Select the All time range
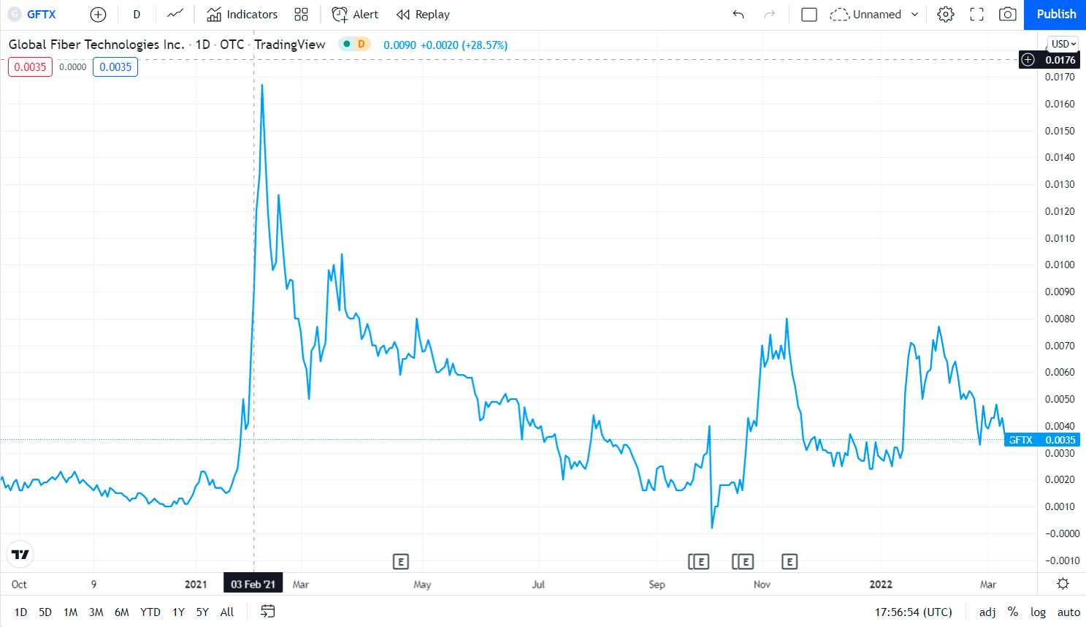The width and height of the screenshot is (1086, 627). click(x=227, y=612)
